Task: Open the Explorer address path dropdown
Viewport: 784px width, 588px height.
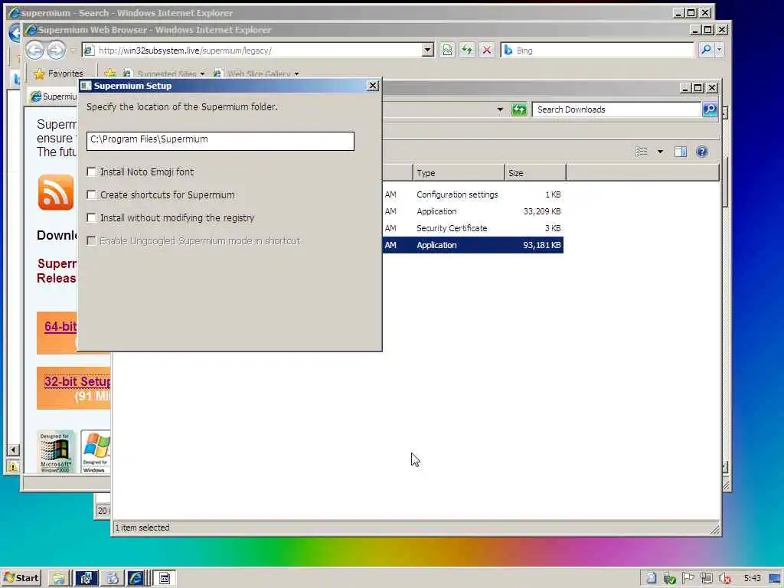Action: [499, 109]
